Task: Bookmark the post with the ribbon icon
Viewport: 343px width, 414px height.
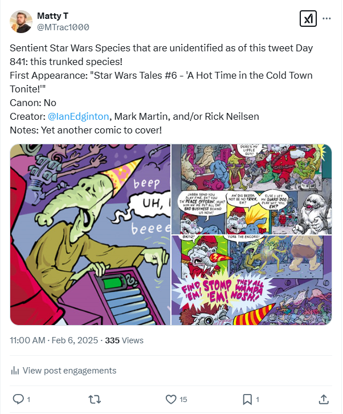Action: (247, 399)
